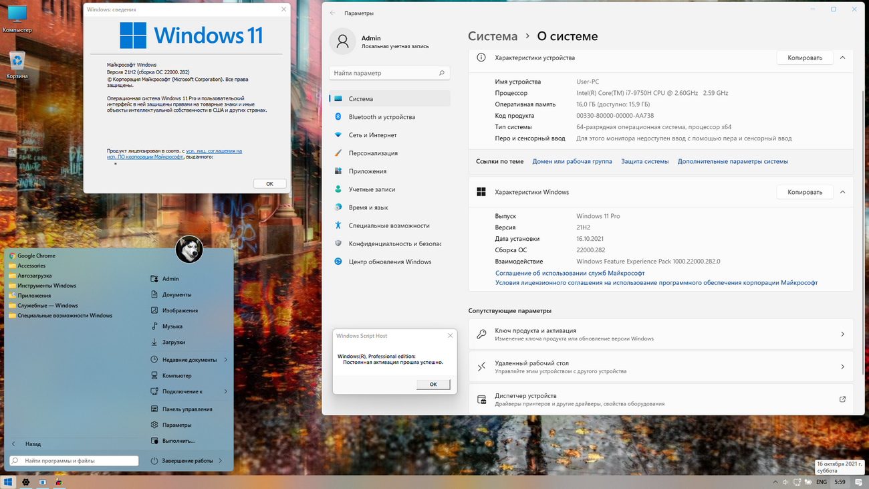
Task: Open Device Manager external link icon
Action: 842,399
